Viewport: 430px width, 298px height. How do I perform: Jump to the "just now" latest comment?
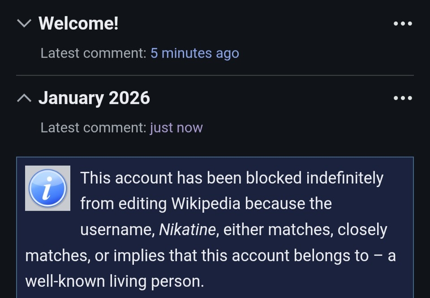click(x=176, y=128)
